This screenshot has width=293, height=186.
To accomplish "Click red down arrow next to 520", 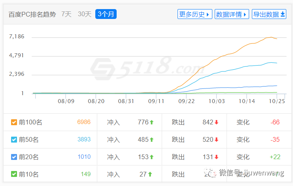I will (x=217, y=140).
